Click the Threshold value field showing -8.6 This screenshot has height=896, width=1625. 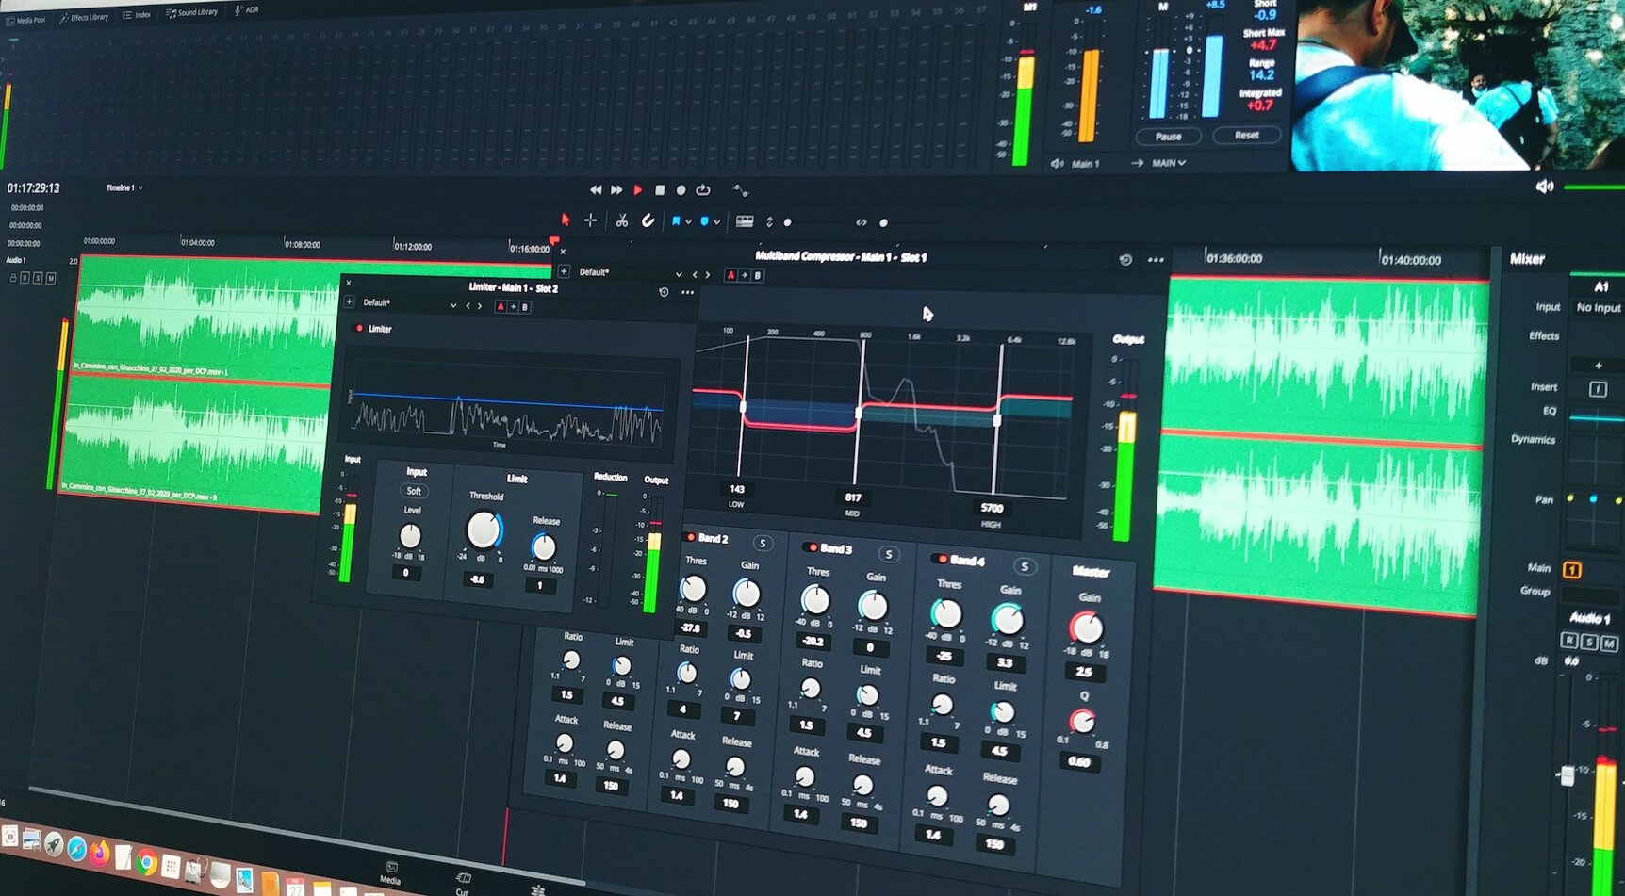[477, 579]
